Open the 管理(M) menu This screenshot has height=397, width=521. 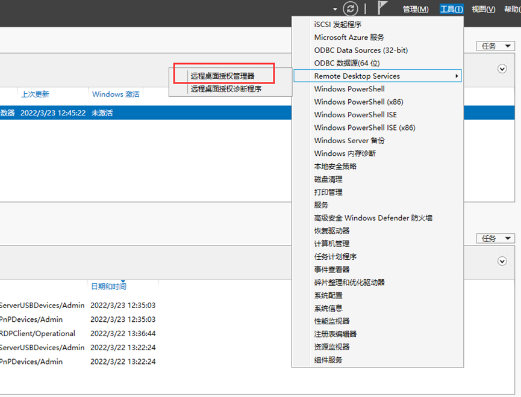pos(416,9)
